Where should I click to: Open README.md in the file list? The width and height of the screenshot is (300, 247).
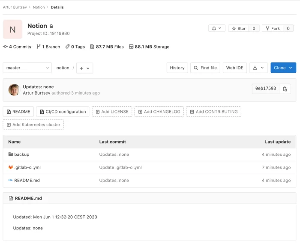point(27,180)
